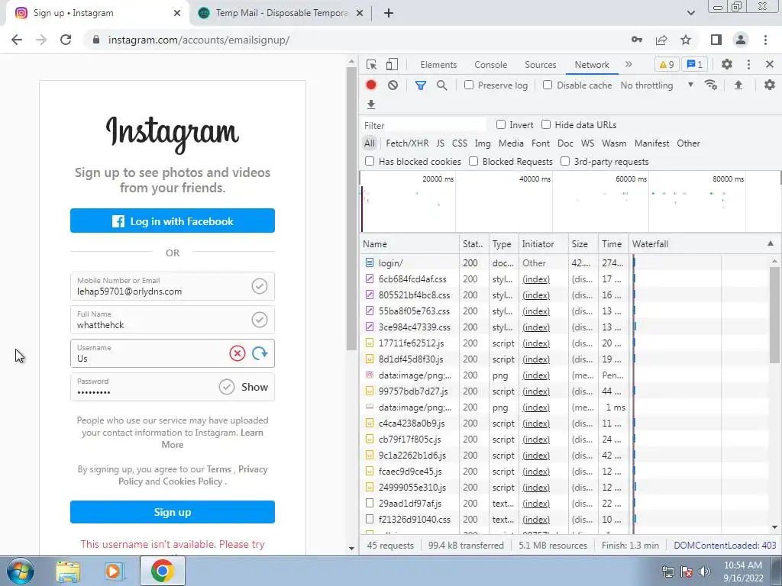Click the Full Name input field
This screenshot has width=782, height=586.
tap(173, 320)
